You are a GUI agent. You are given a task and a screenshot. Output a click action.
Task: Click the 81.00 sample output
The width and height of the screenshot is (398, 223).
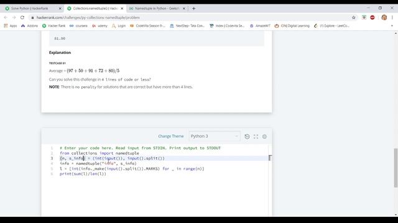point(60,38)
